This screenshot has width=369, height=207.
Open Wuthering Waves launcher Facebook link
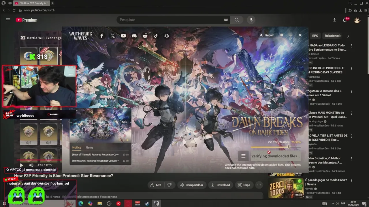pyautogui.click(x=102, y=36)
